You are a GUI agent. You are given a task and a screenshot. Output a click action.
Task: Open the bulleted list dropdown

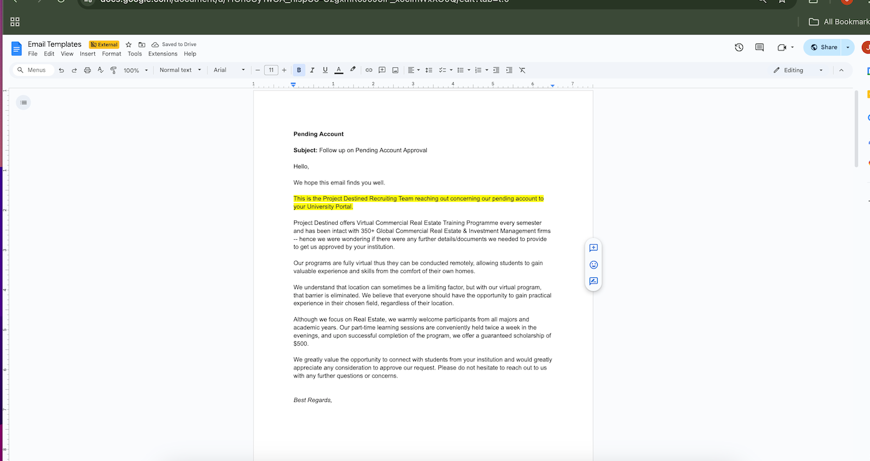[x=464, y=70]
